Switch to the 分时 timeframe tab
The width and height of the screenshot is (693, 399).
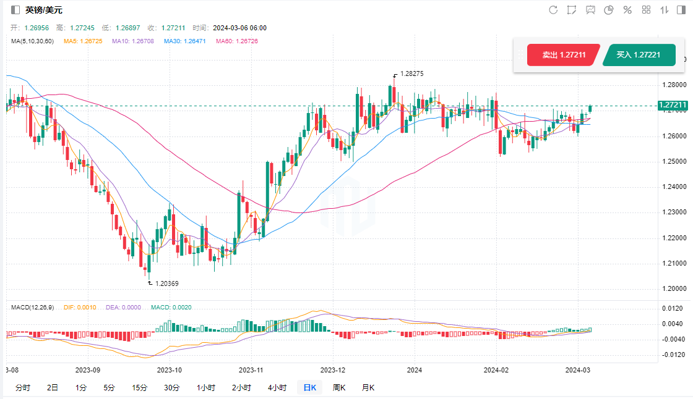tap(22, 388)
